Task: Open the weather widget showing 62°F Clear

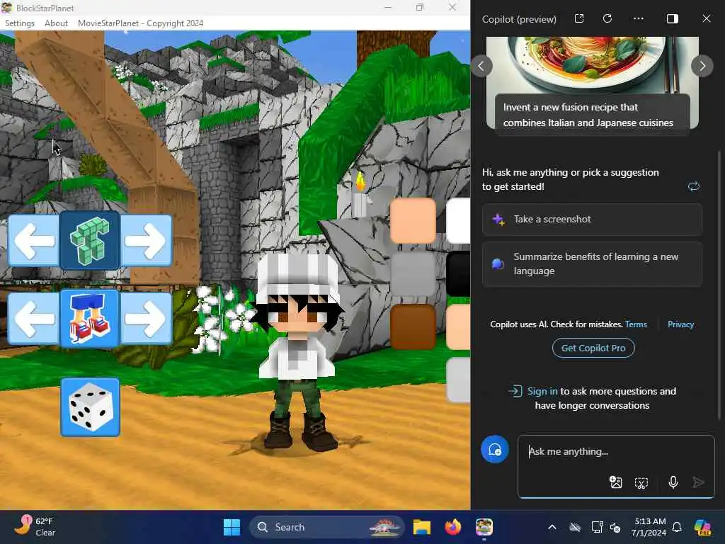Action: (x=35, y=526)
